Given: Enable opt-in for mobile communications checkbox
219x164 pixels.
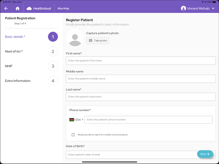Looking at the screenshot, I should click(73, 135).
